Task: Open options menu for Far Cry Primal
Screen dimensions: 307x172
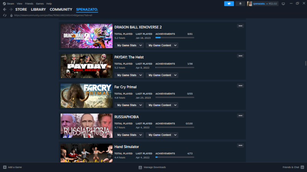Action: coord(240,86)
